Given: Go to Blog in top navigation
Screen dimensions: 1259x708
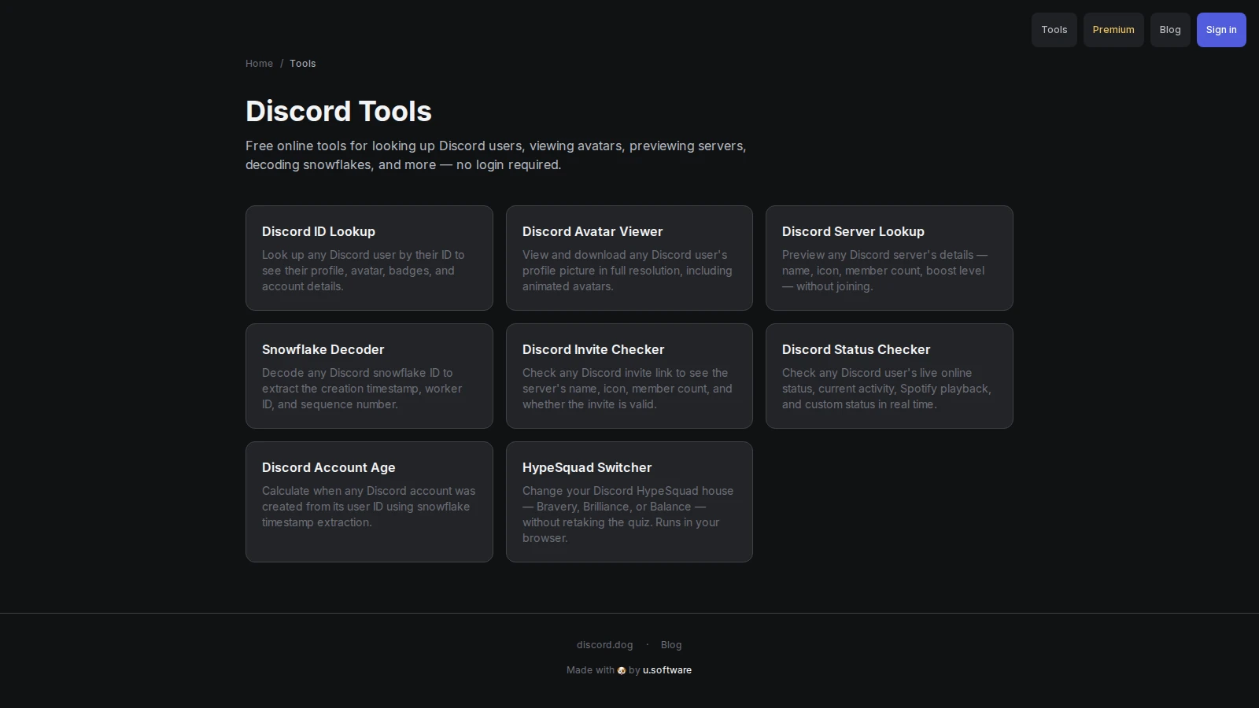Looking at the screenshot, I should pyautogui.click(x=1170, y=30).
